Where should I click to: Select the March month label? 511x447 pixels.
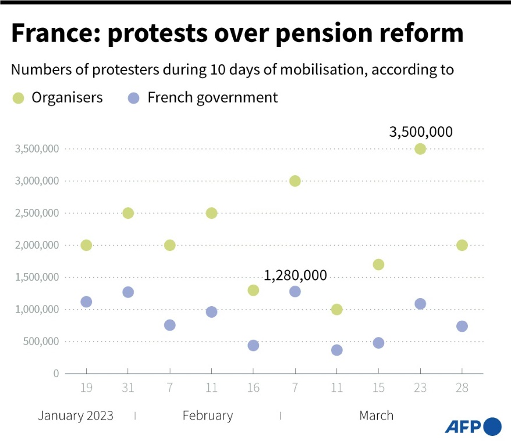[x=376, y=416]
